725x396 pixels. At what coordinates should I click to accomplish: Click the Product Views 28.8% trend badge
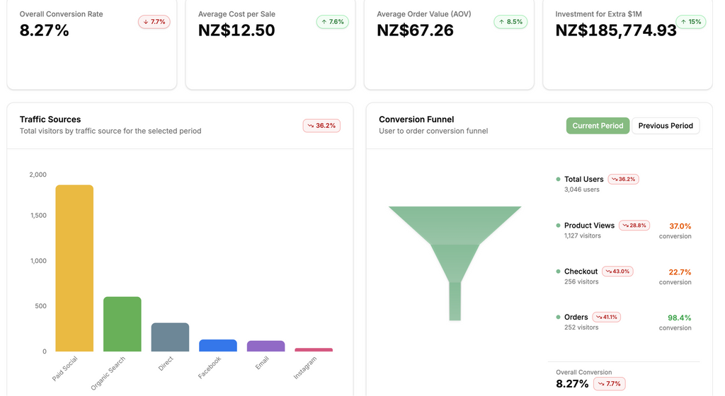coord(634,226)
